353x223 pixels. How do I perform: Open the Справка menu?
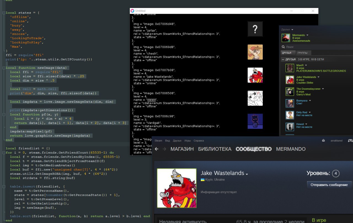click(x=199, y=141)
